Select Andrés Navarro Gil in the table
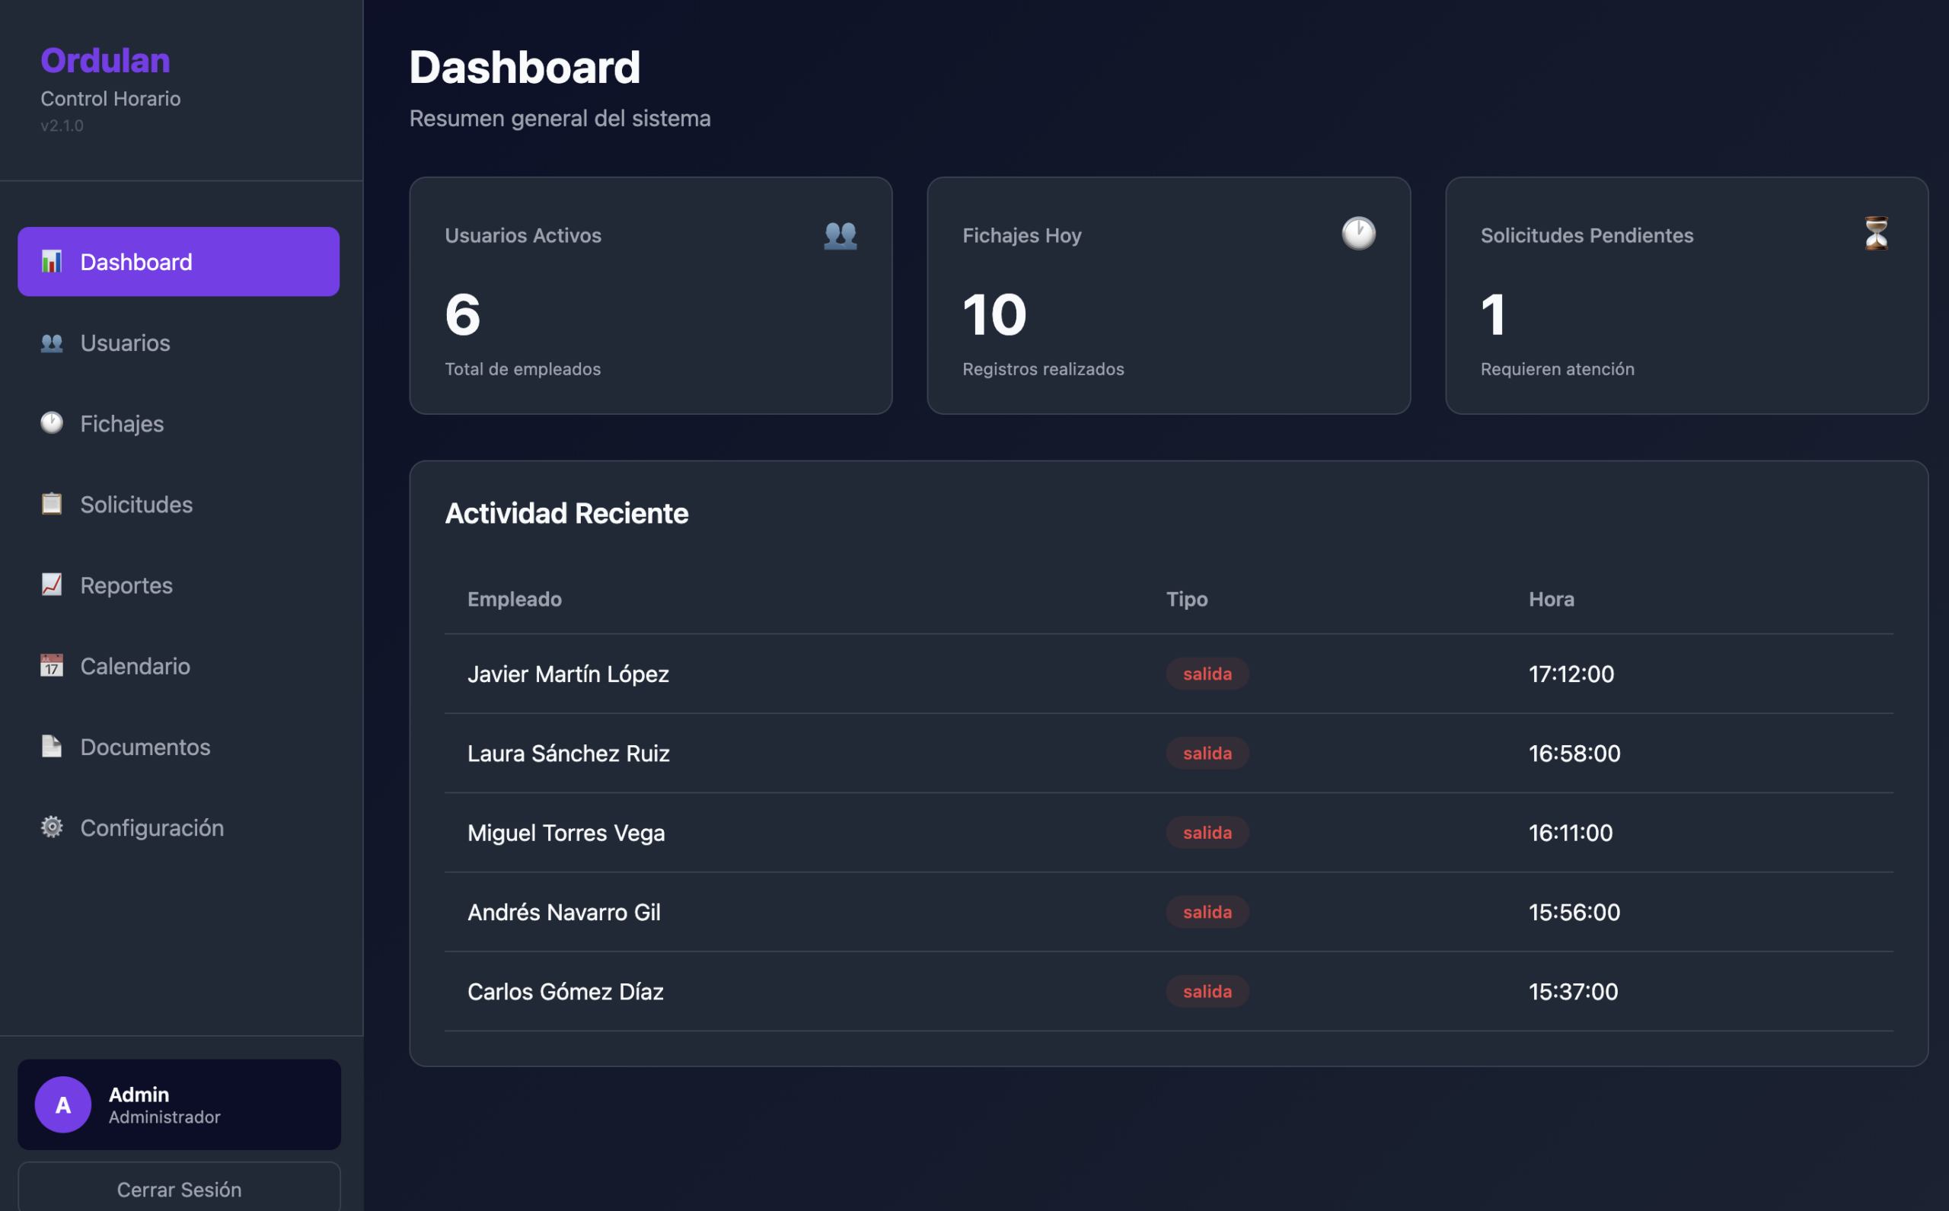Screen dimensions: 1949x1211 (564, 913)
